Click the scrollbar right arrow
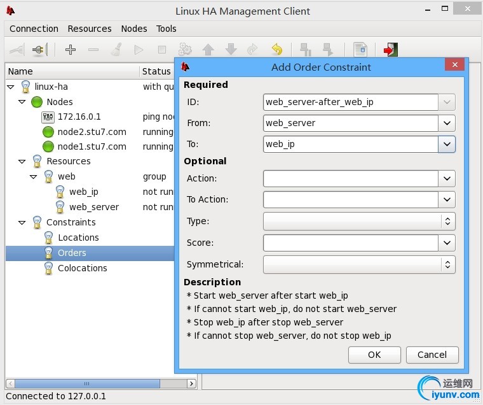This screenshot has width=483, height=405. tap(191, 383)
